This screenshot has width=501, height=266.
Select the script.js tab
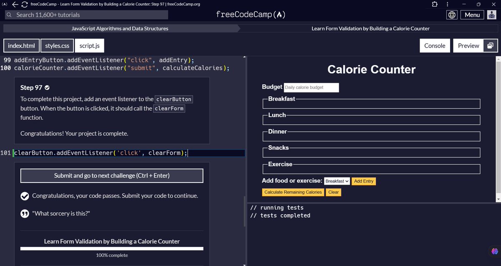[90, 46]
